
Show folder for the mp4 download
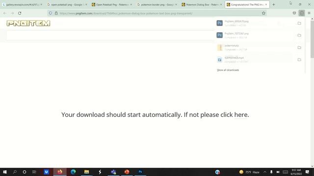pyautogui.click(x=299, y=60)
